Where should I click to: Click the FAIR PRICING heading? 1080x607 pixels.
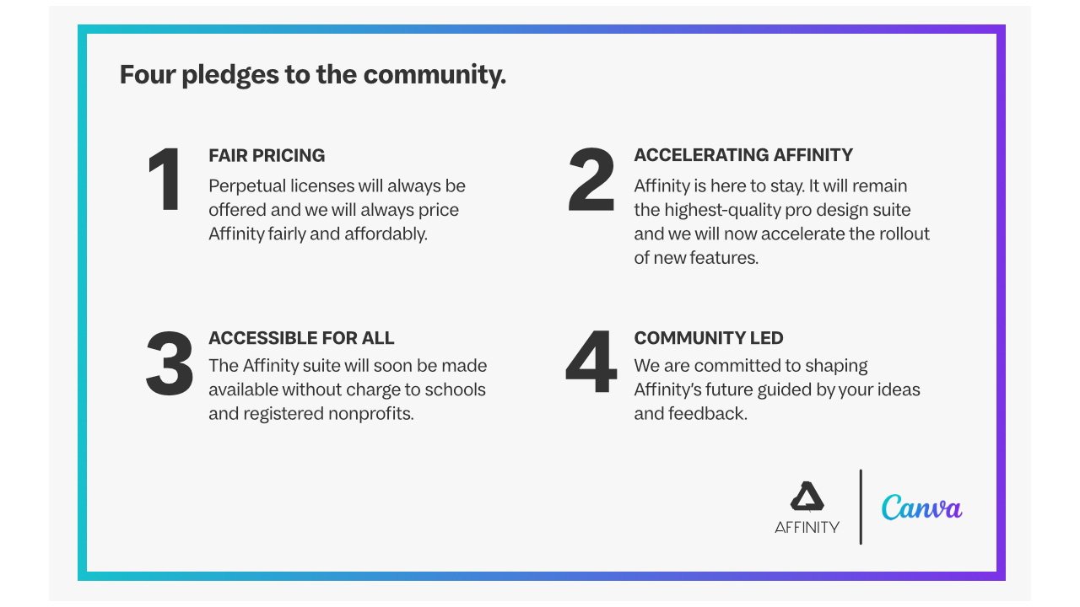[267, 156]
